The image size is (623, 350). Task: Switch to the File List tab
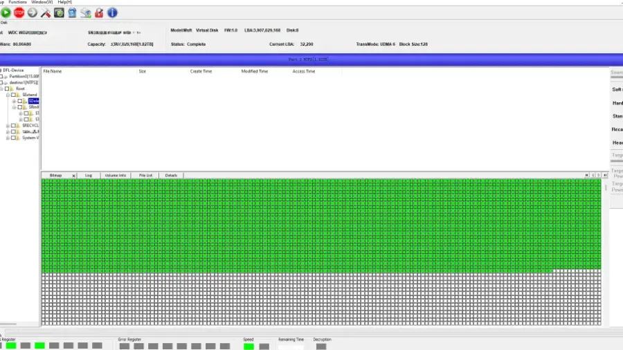[x=145, y=176]
